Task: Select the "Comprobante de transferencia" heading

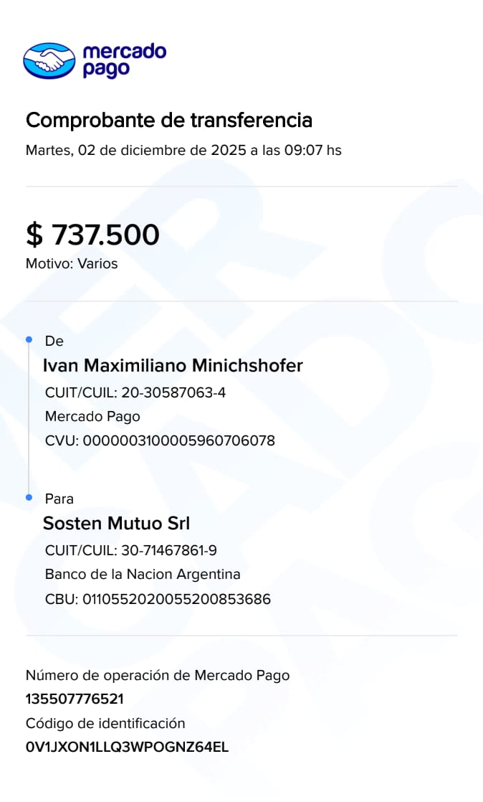Action: point(169,120)
